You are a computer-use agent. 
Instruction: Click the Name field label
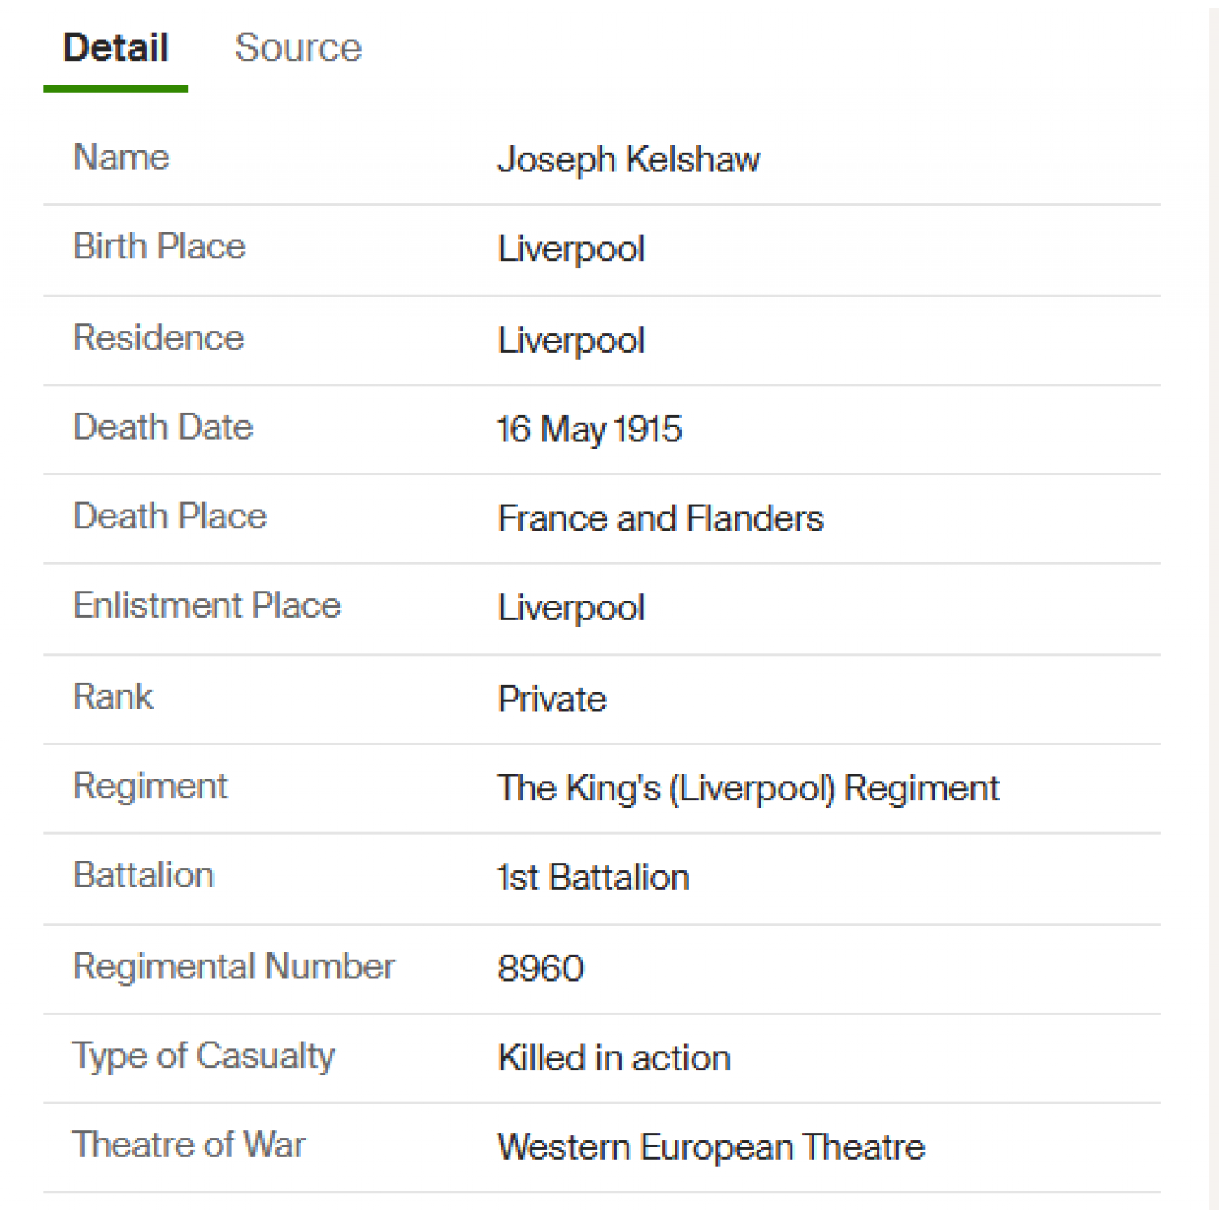[x=121, y=157]
